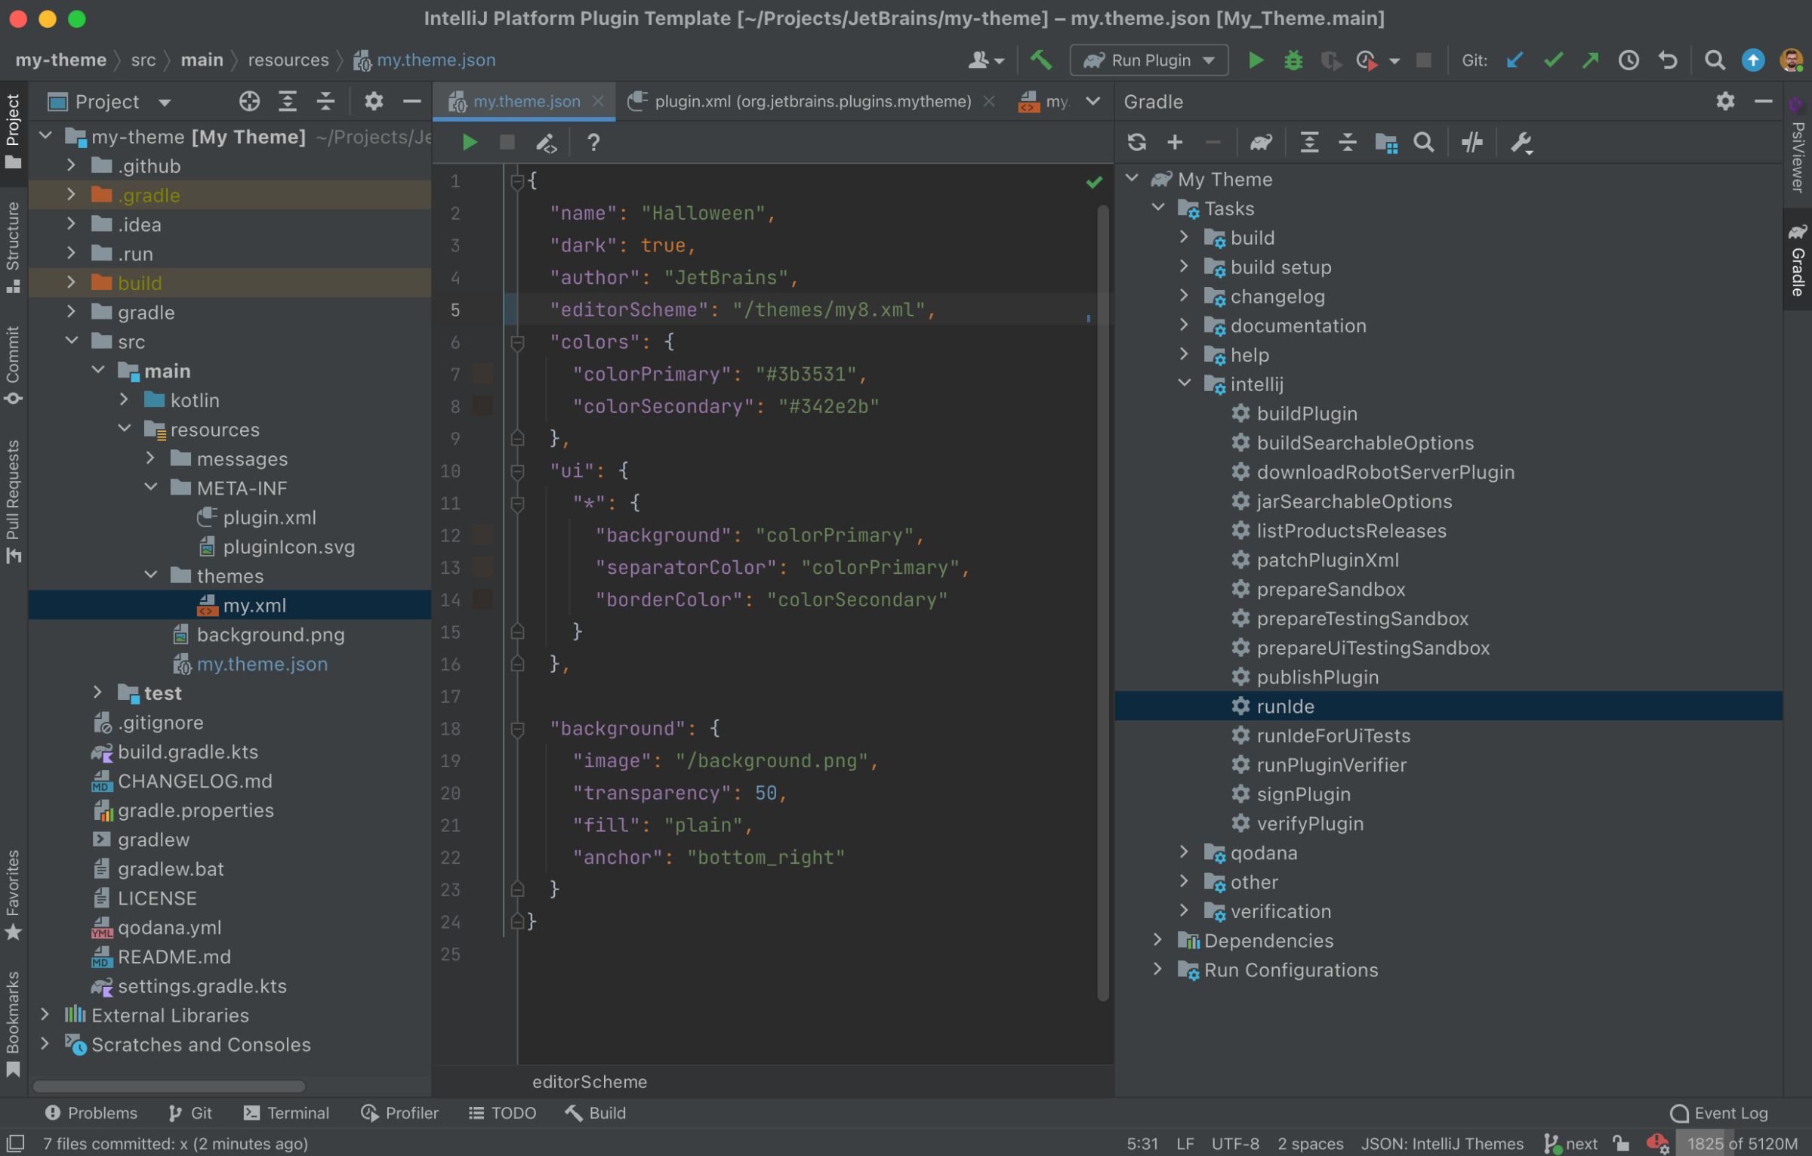Expand Gradle Dependencies node
This screenshot has height=1156, width=1812.
(1157, 939)
